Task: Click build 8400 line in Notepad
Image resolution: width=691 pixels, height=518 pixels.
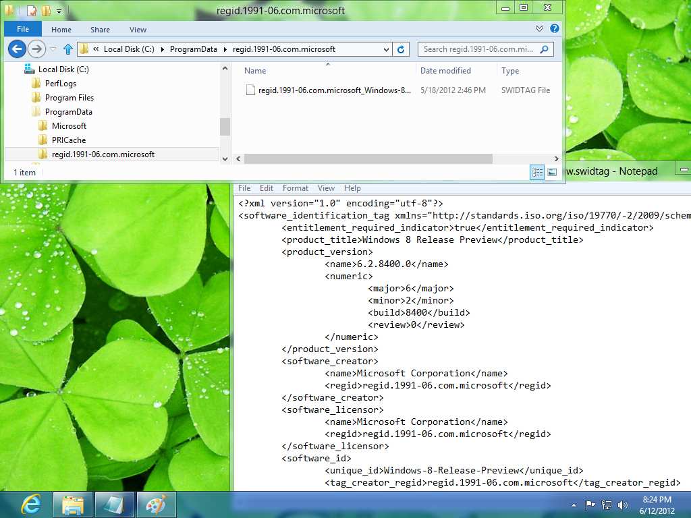Action: coord(419,312)
